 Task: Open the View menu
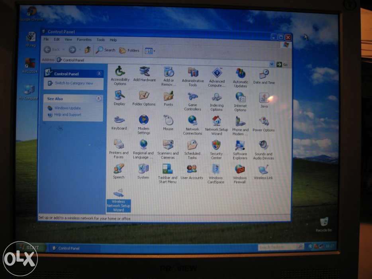[69, 39]
